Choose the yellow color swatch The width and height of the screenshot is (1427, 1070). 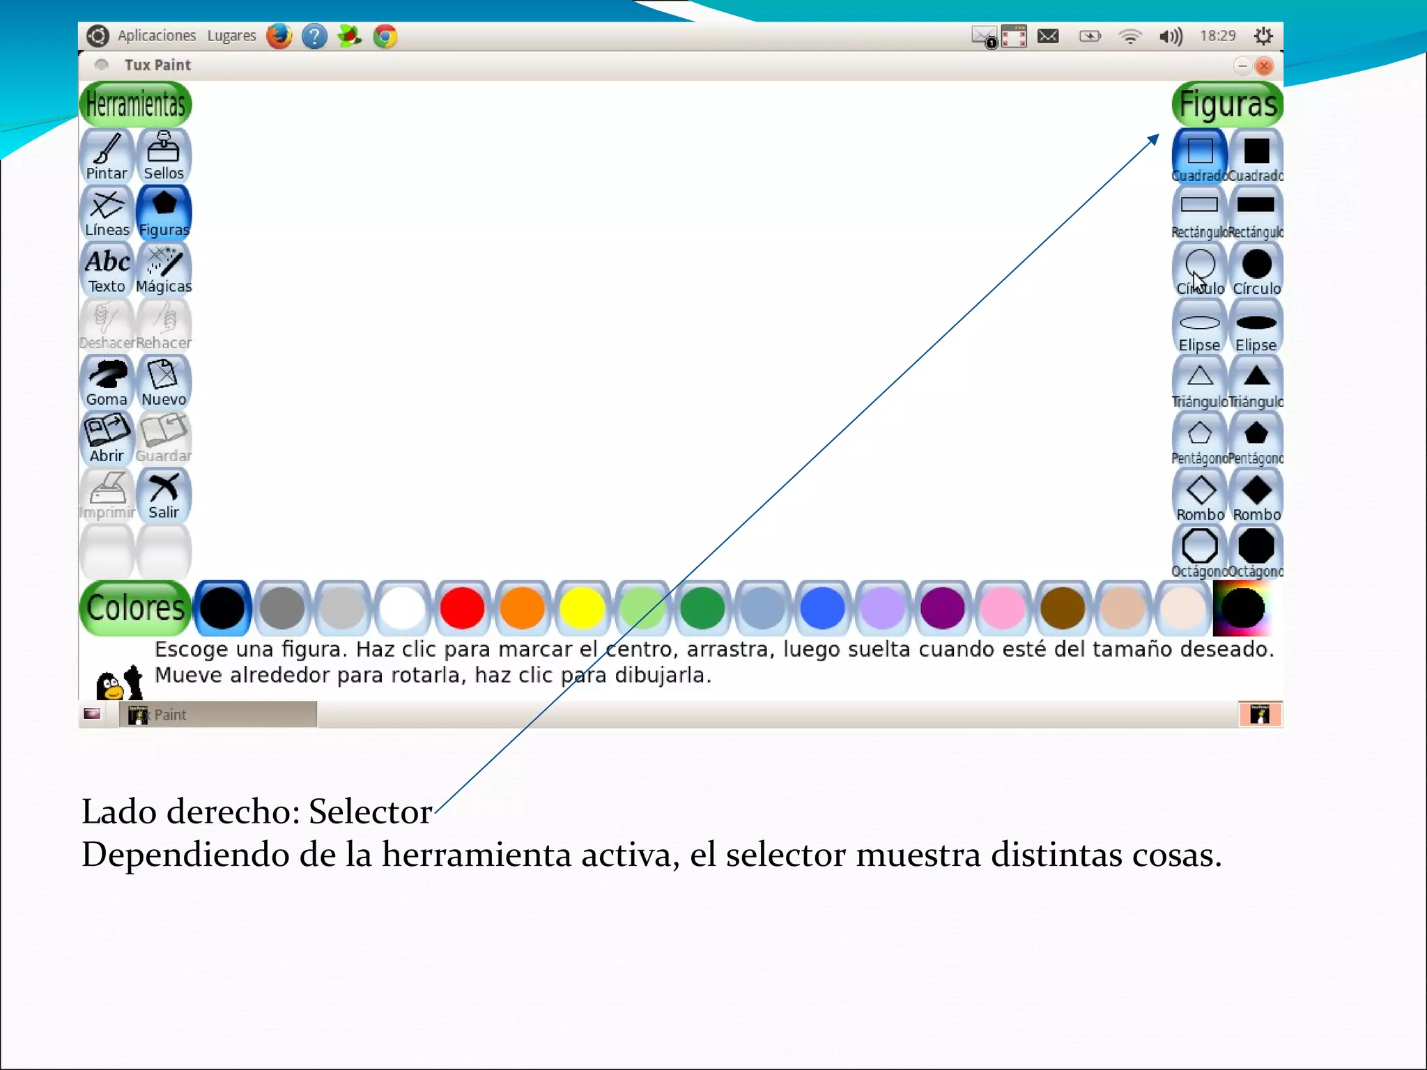click(583, 608)
